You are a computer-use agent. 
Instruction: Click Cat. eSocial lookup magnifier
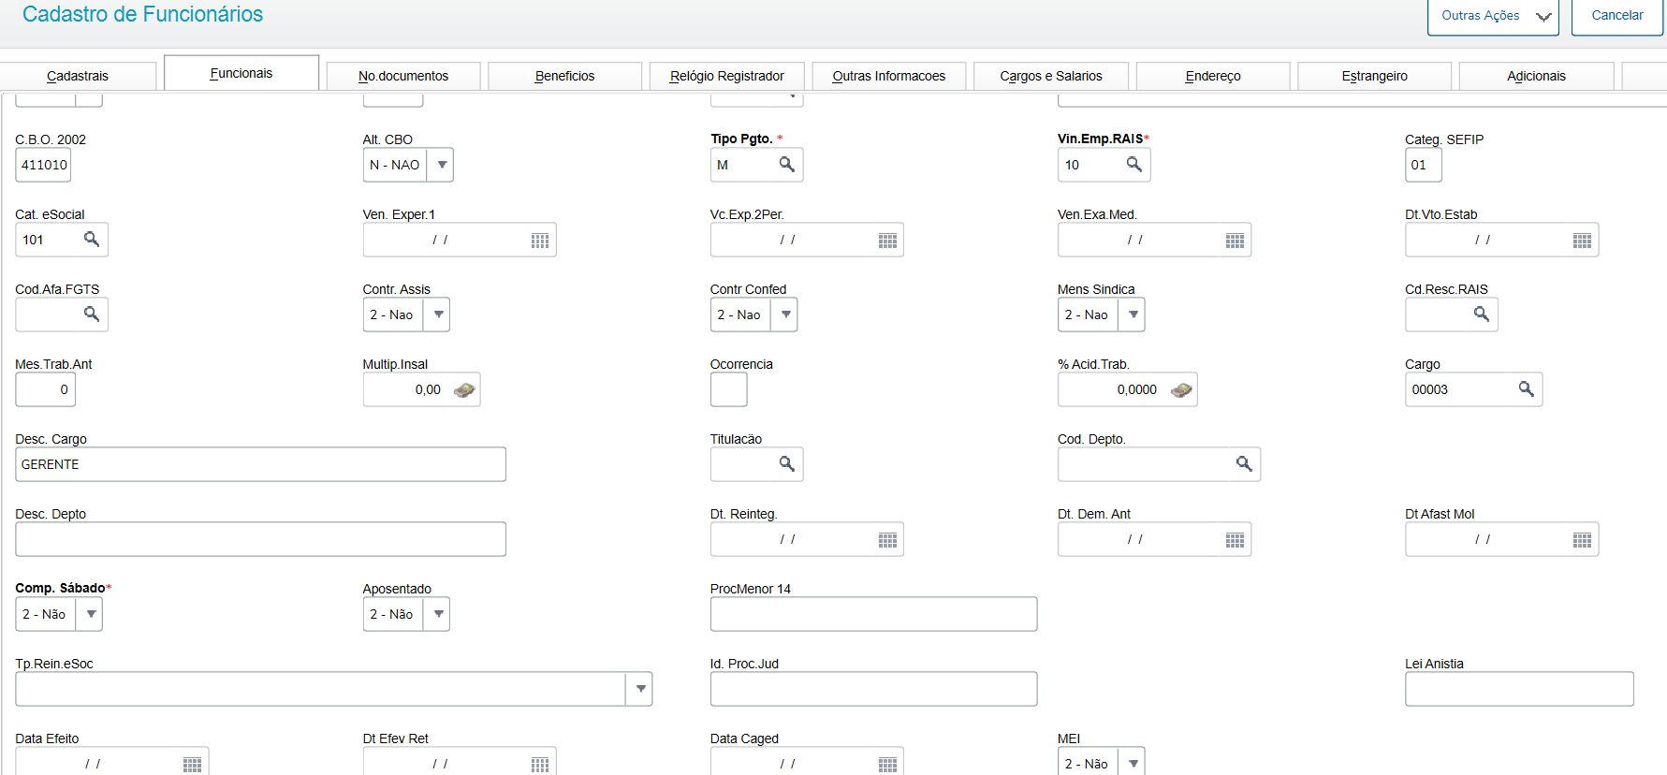[92, 240]
